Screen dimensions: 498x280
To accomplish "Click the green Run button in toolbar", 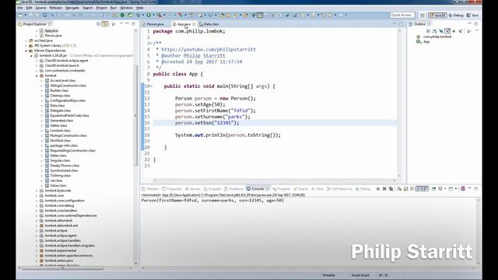I will (x=149, y=15).
